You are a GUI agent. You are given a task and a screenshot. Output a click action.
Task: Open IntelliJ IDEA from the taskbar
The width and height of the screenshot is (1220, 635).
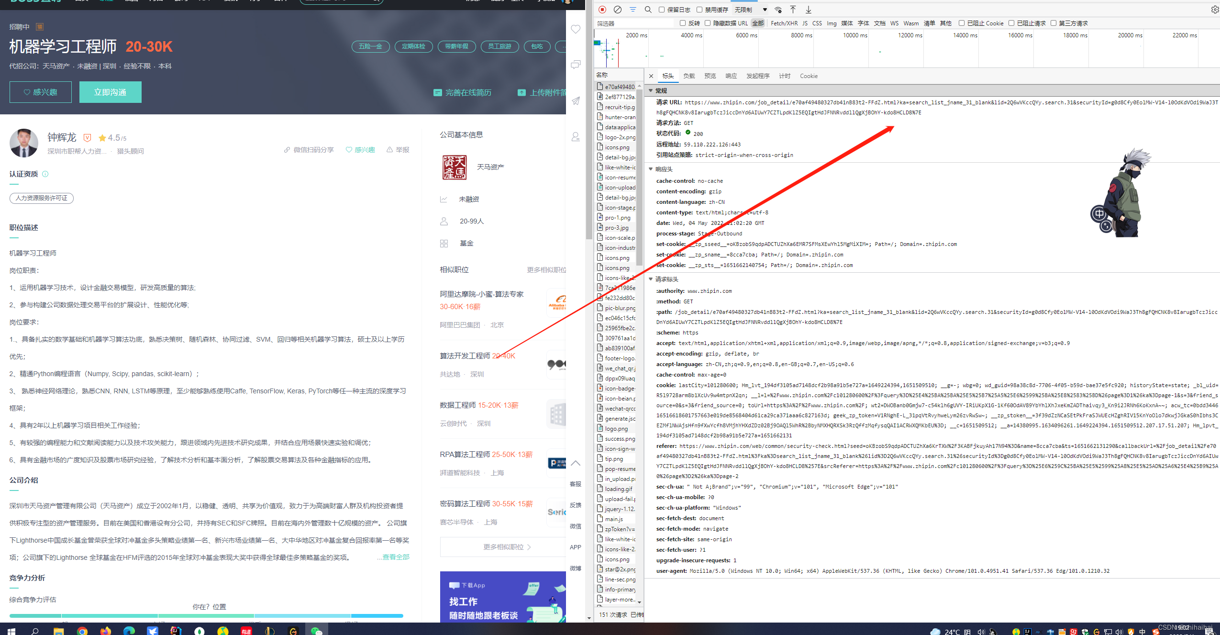pos(176,631)
